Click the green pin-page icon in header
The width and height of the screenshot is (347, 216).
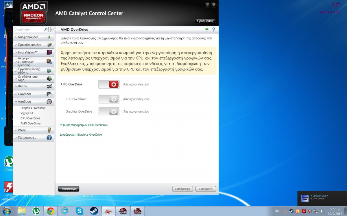(206, 29)
